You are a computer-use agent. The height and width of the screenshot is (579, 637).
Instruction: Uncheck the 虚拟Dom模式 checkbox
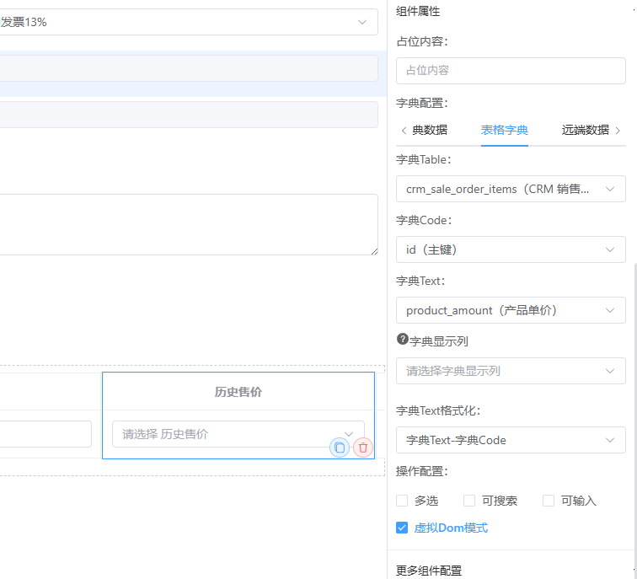[x=402, y=528]
